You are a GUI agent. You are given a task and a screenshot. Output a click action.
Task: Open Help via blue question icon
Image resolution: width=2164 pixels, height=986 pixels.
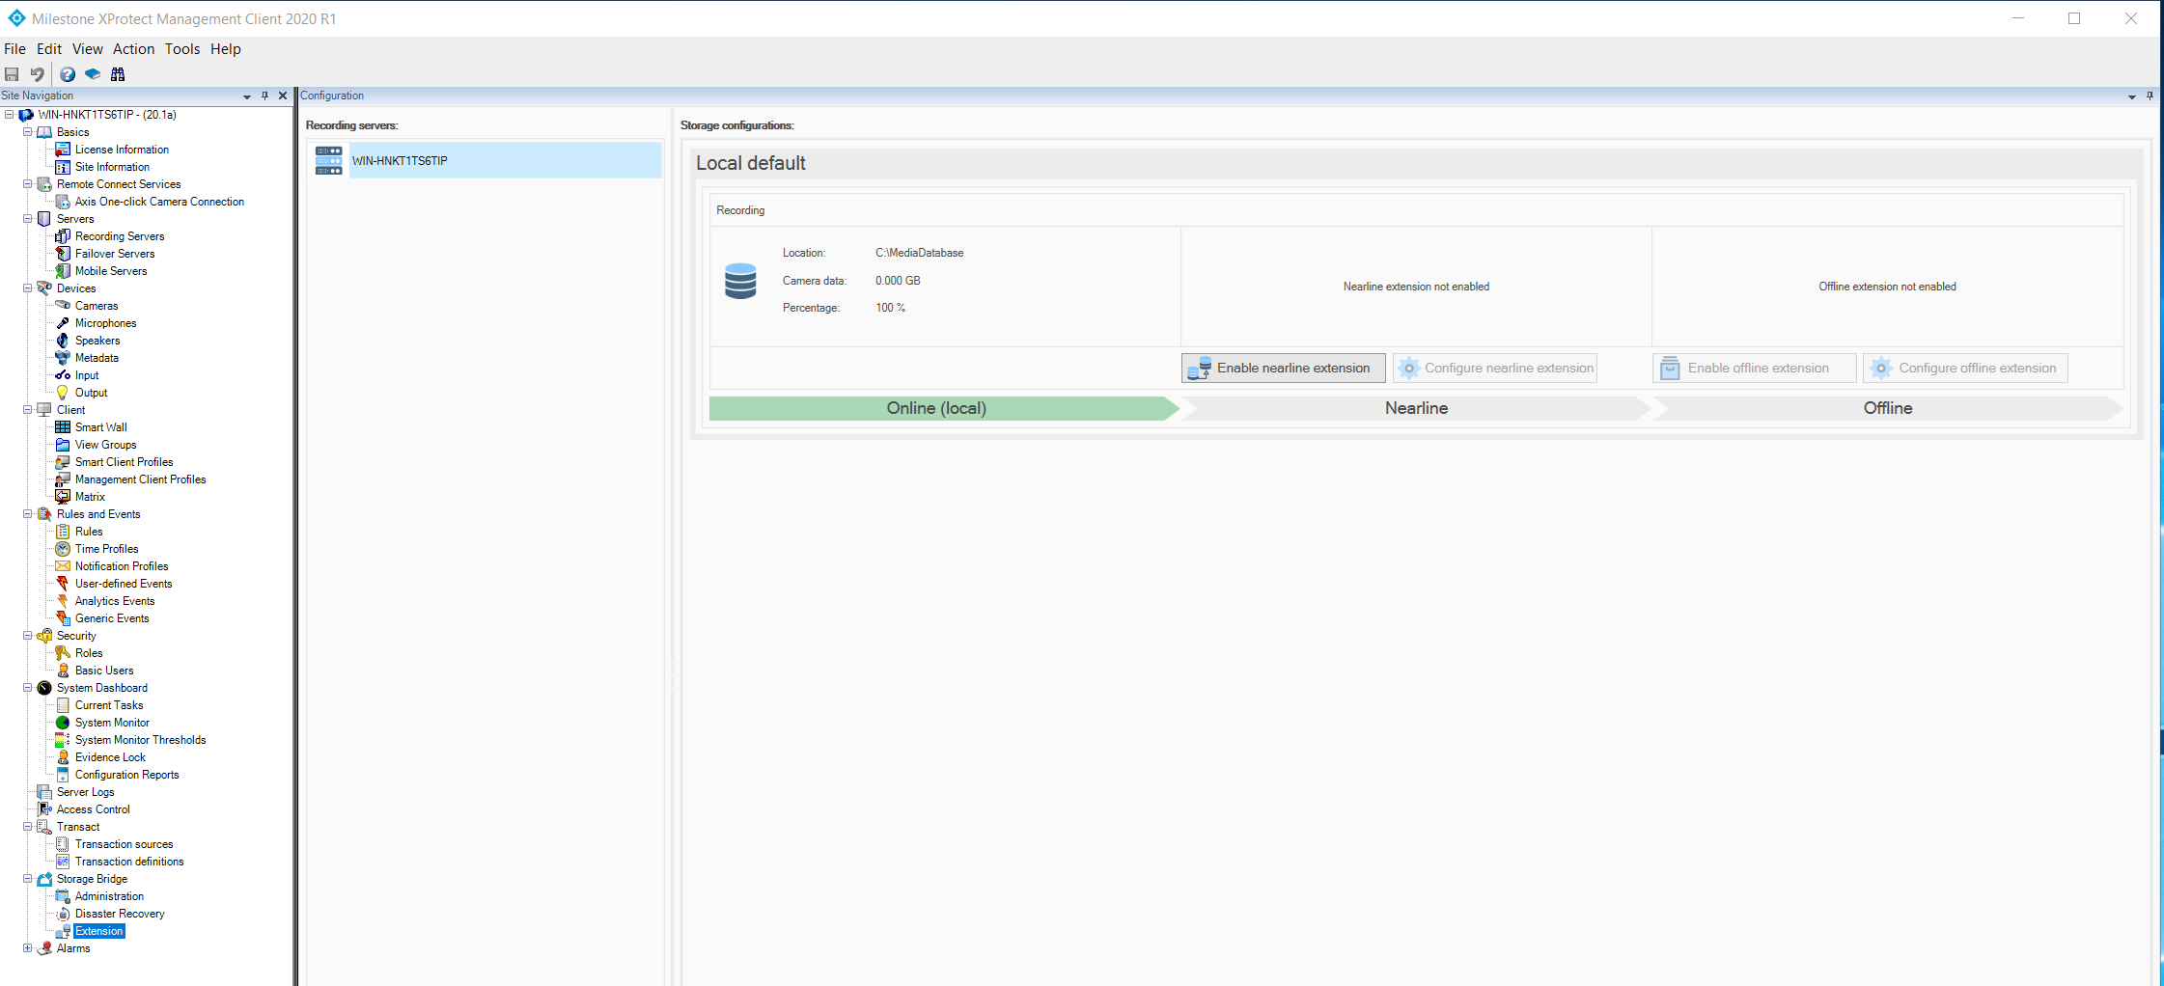click(x=68, y=74)
